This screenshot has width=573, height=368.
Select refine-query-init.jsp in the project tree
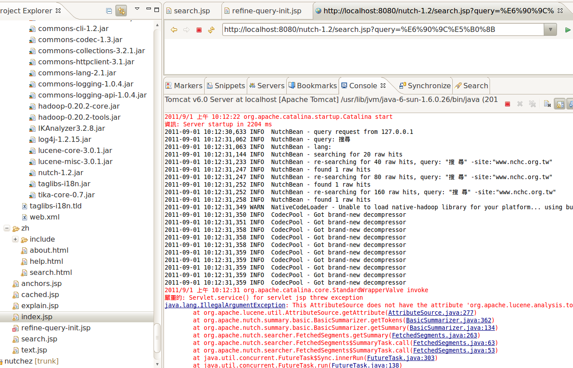point(56,328)
